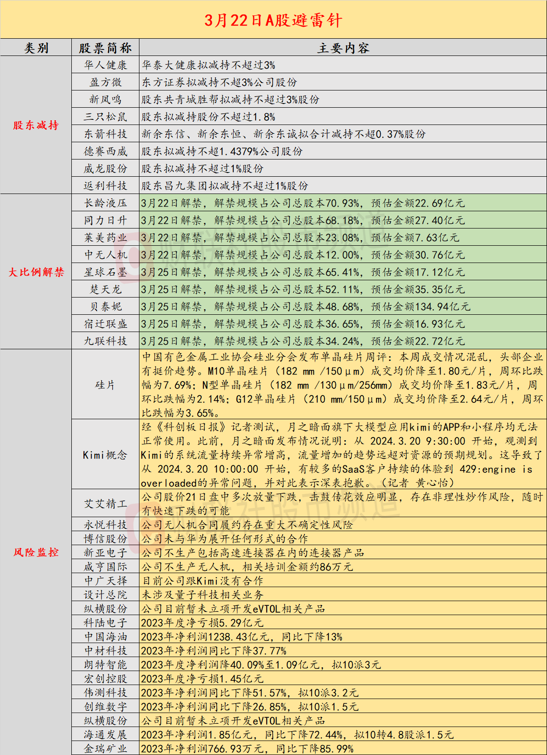The width and height of the screenshot is (547, 755).
Task: Select stock name 中国海油
Action: click(105, 637)
